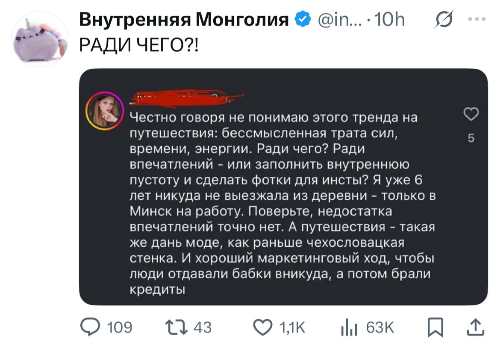Viewport: 500px width, 353px height.
Task: Open the Внутренняя Монголия profile name
Action: coord(184,19)
